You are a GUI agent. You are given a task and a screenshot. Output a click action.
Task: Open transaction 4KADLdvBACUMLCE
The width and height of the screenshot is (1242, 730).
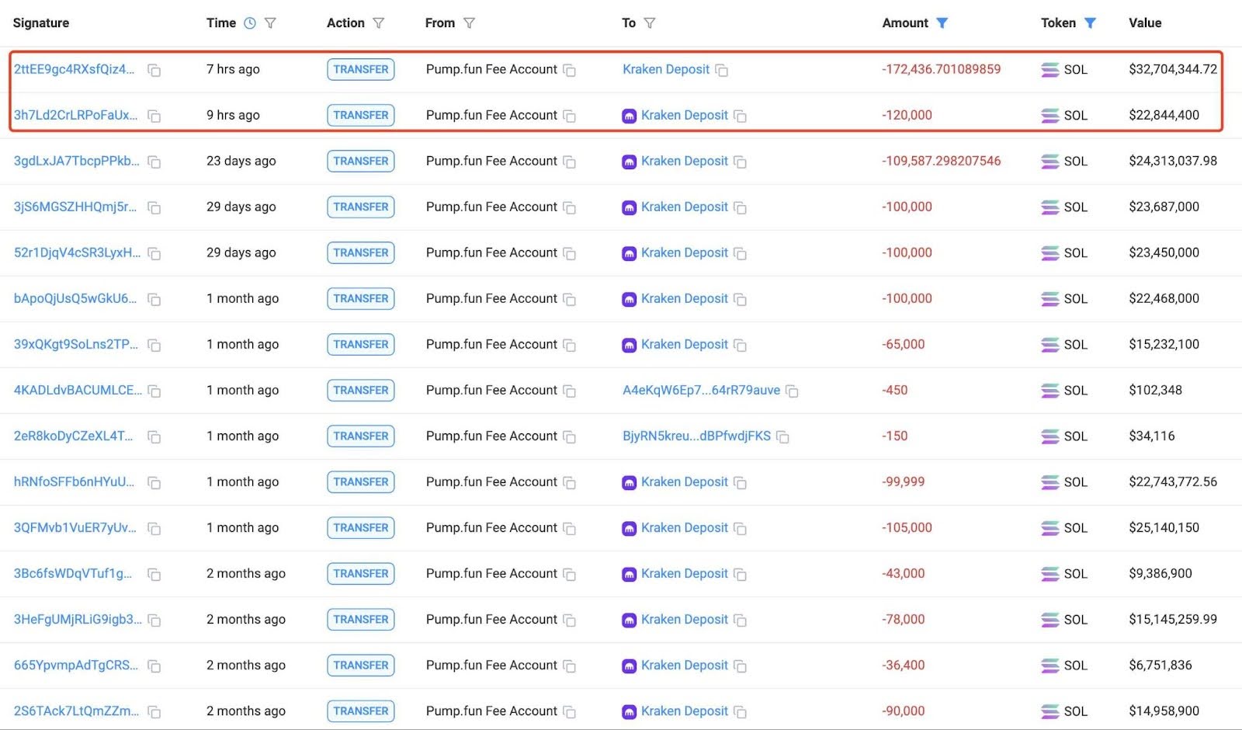pyautogui.click(x=78, y=390)
